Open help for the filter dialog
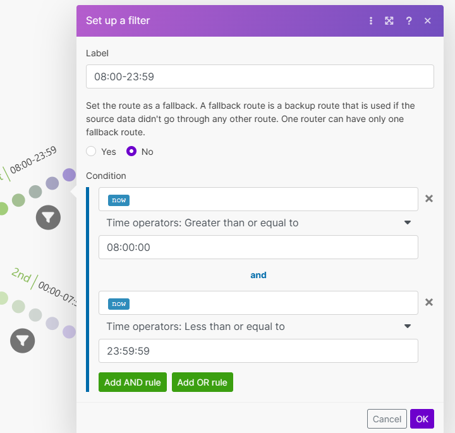Image resolution: width=455 pixels, height=433 pixels. 409,21
